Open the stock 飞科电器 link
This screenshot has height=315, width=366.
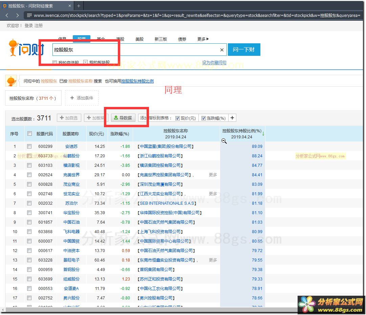[x=71, y=232]
